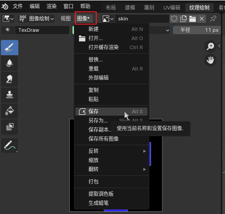This screenshot has width=225, height=214.
Task: Open the editor type dropdown
Action: [8, 19]
